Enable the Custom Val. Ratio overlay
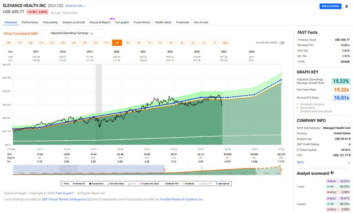353x213 pixels. (x=149, y=183)
